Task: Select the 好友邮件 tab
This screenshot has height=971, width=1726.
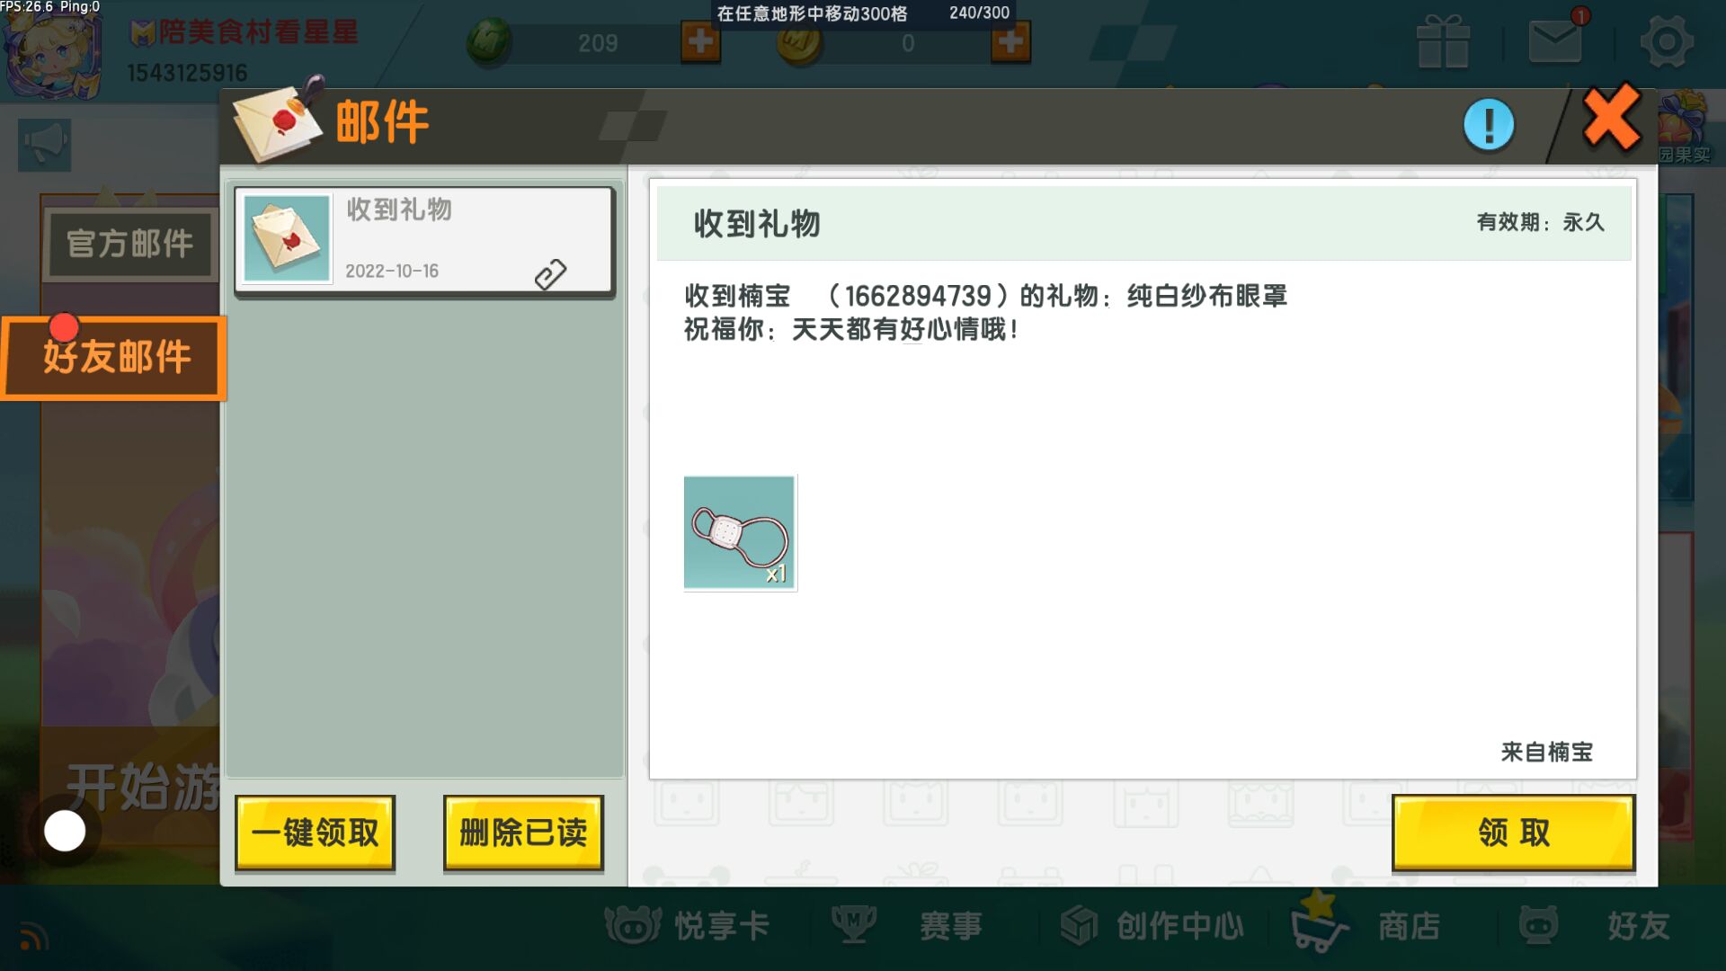Action: [x=115, y=357]
